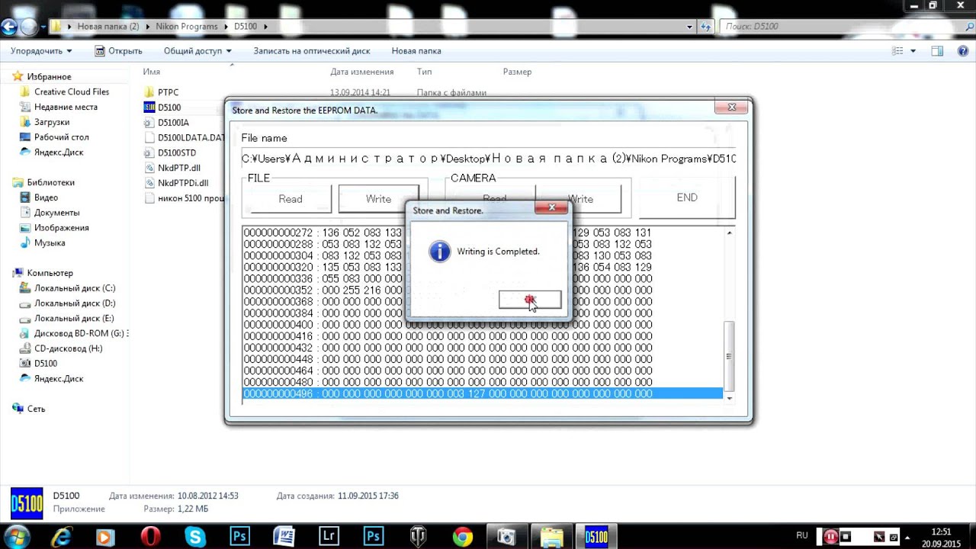Open Библиотеки in the navigation pane
The image size is (976, 549).
[x=50, y=183]
